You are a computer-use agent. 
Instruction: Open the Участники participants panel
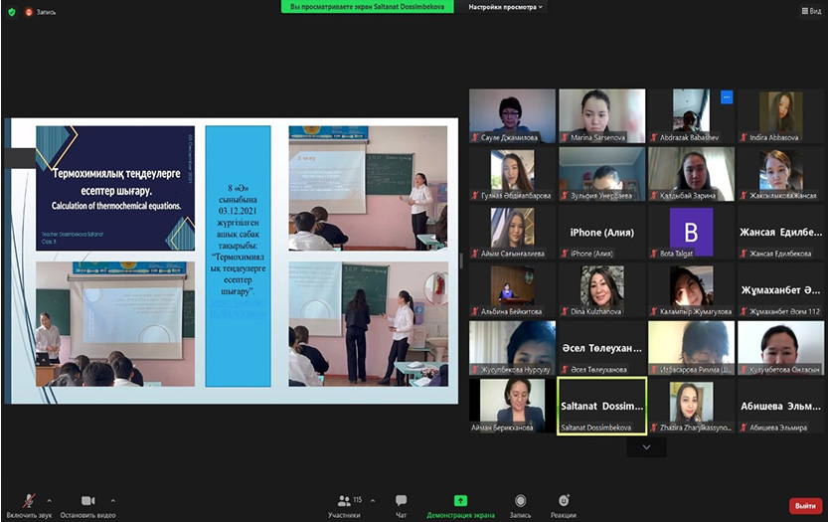(346, 501)
